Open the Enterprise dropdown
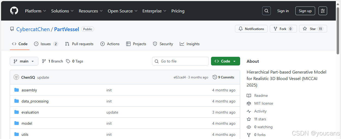Viewport: 341px width, 139px height. pos(155,11)
